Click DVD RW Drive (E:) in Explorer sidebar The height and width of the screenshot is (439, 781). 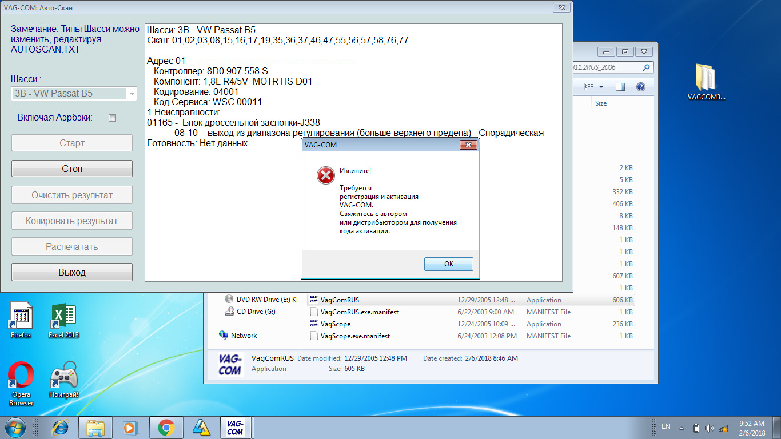coord(261,300)
